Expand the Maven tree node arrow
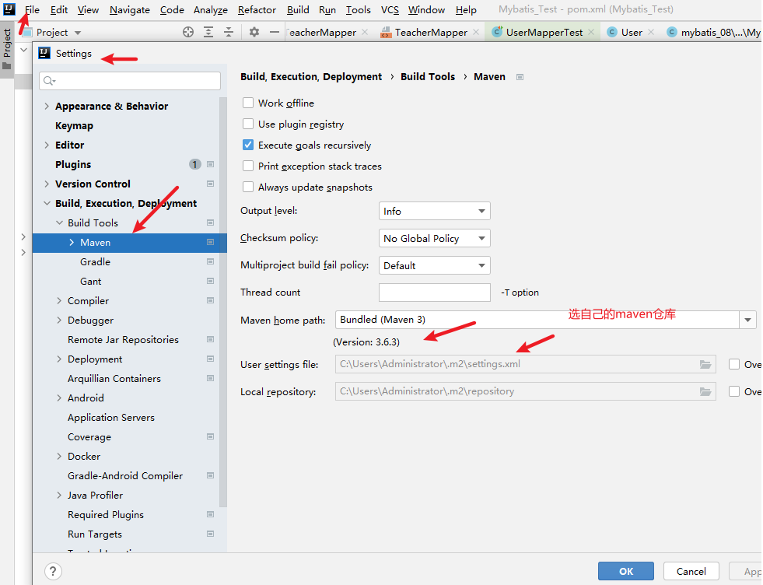 [x=72, y=243]
